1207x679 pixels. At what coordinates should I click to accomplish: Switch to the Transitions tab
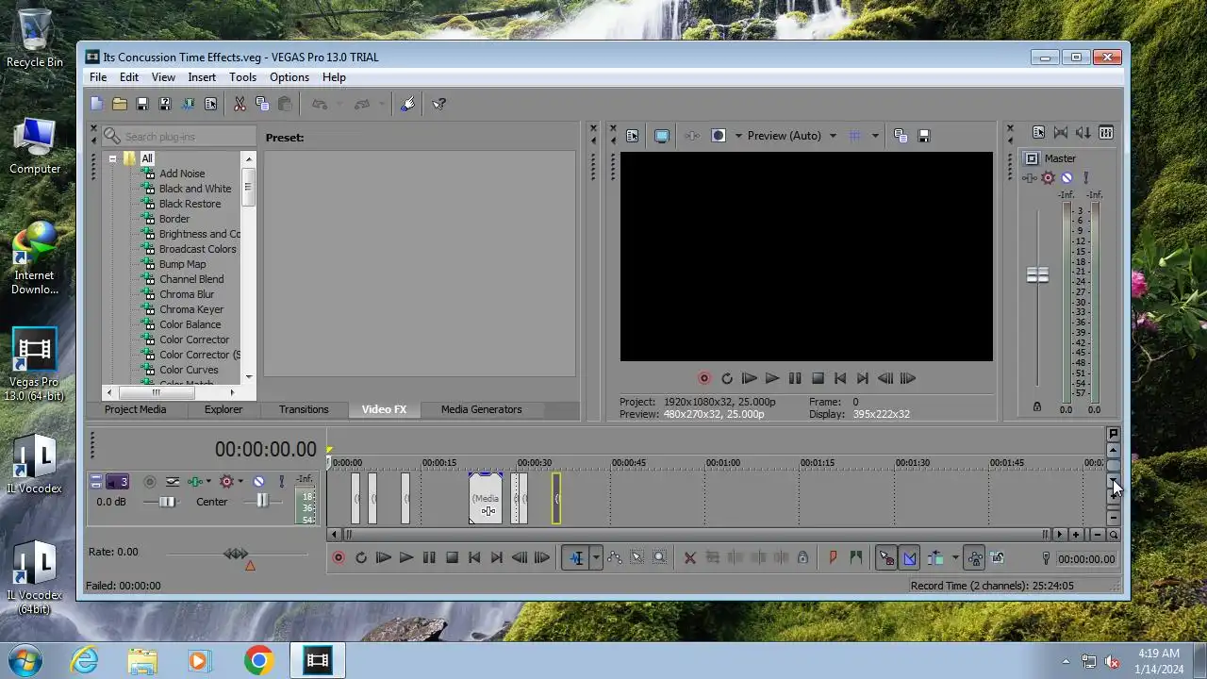[x=304, y=409]
